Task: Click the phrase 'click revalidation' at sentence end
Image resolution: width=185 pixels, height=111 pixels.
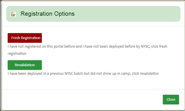Action: [x=145, y=74]
